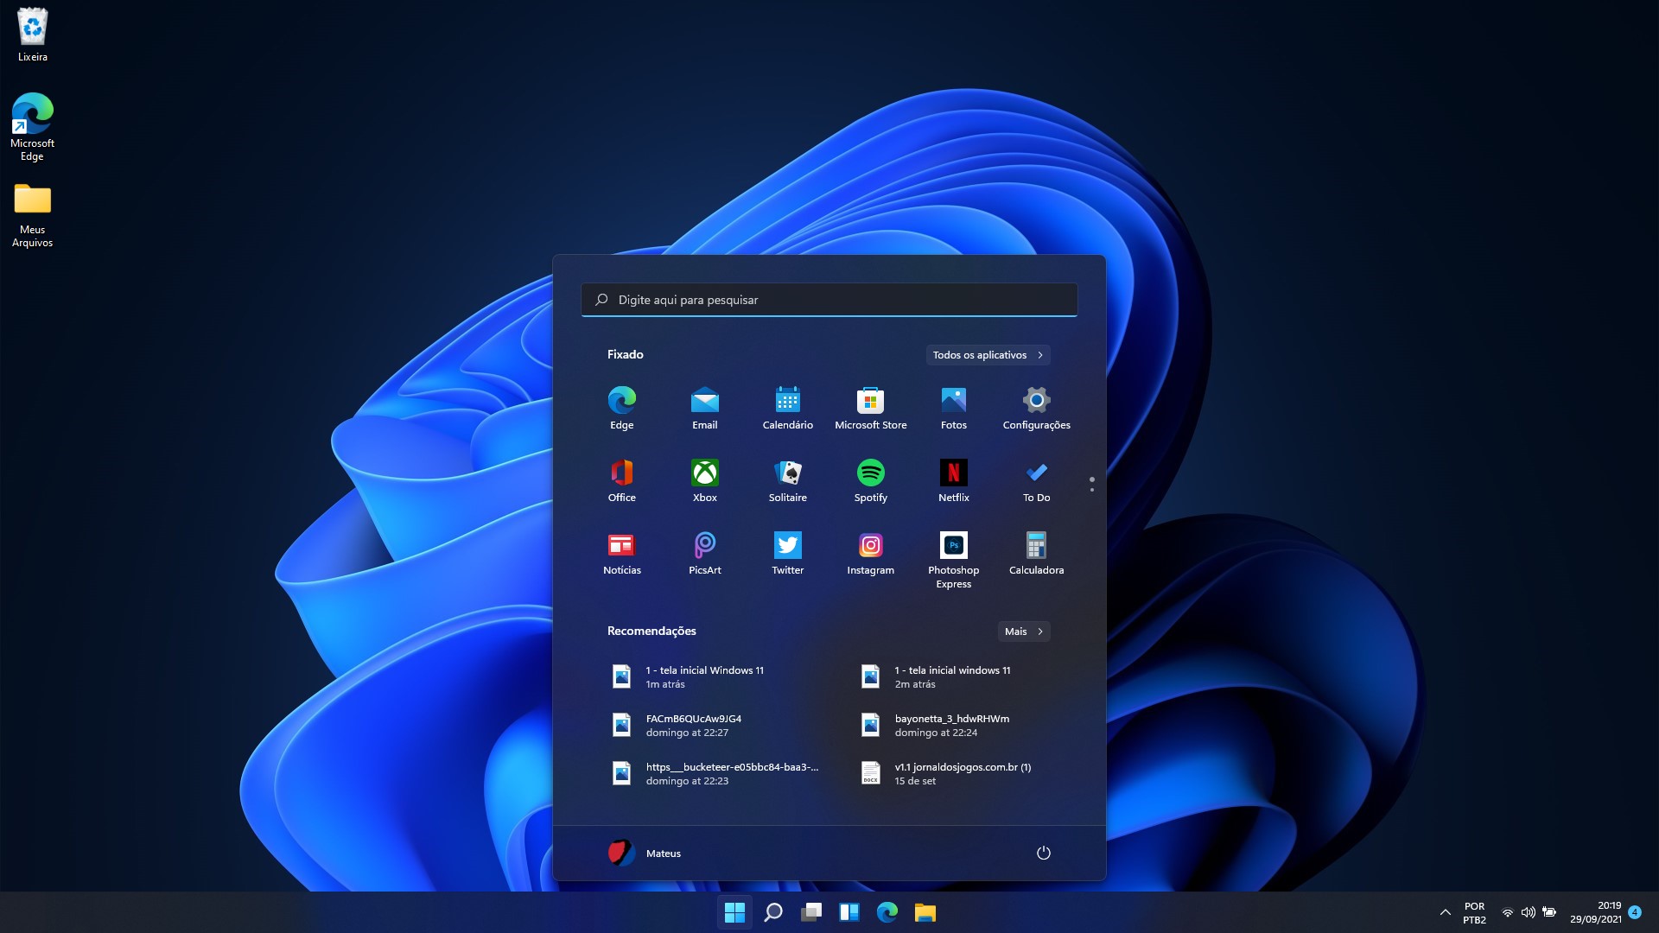Expand 'Todos os aplicativos' list
Viewport: 1659px width, 933px height.
pyautogui.click(x=986, y=354)
